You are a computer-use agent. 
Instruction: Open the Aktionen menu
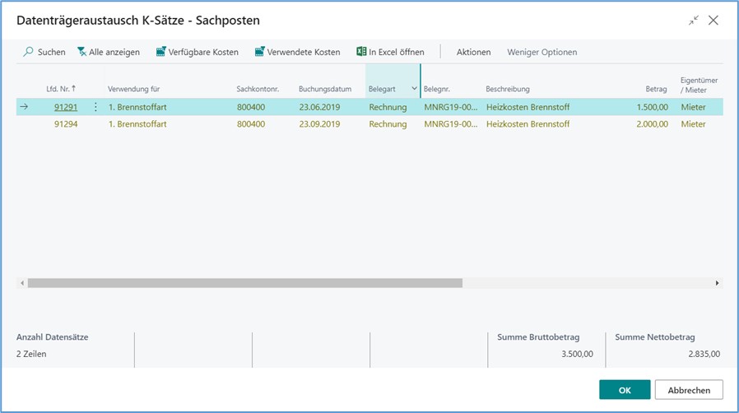tap(473, 52)
